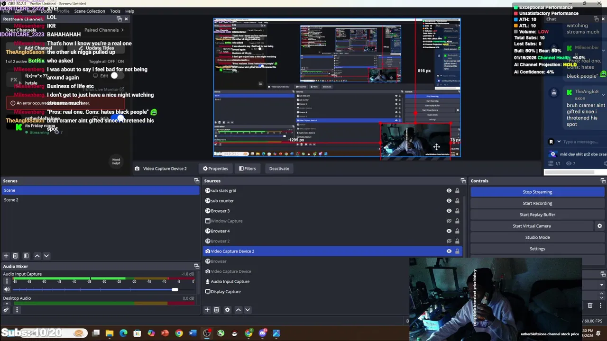Show the Browser 2 source

[x=449, y=241]
